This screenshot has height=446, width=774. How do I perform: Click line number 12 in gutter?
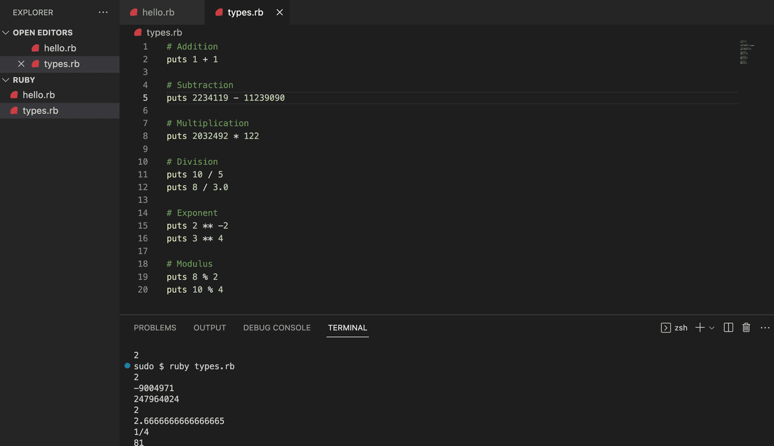(x=142, y=187)
